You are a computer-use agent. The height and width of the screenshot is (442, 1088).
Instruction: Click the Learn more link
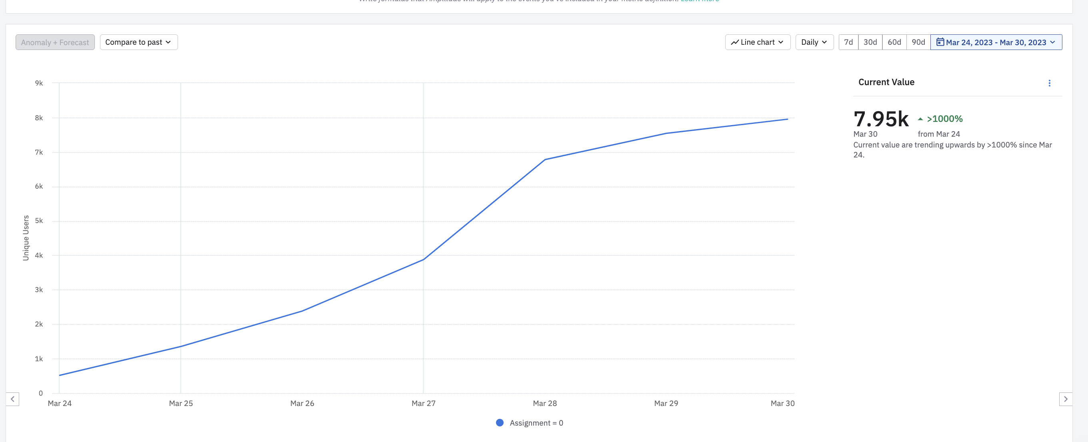[x=700, y=1]
